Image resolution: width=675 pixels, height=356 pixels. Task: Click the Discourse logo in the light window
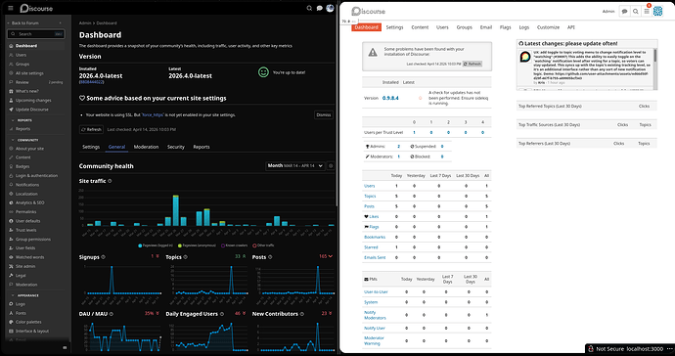[368, 11]
